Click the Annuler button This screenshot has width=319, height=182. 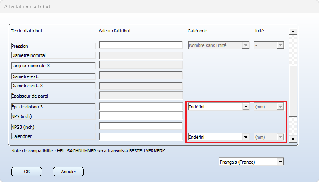(x=68, y=172)
